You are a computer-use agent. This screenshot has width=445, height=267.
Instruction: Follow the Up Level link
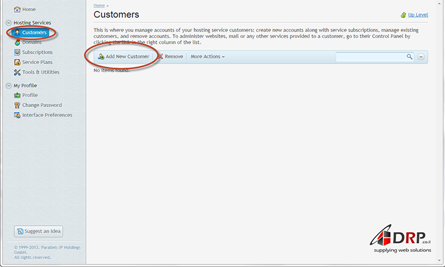coord(418,15)
